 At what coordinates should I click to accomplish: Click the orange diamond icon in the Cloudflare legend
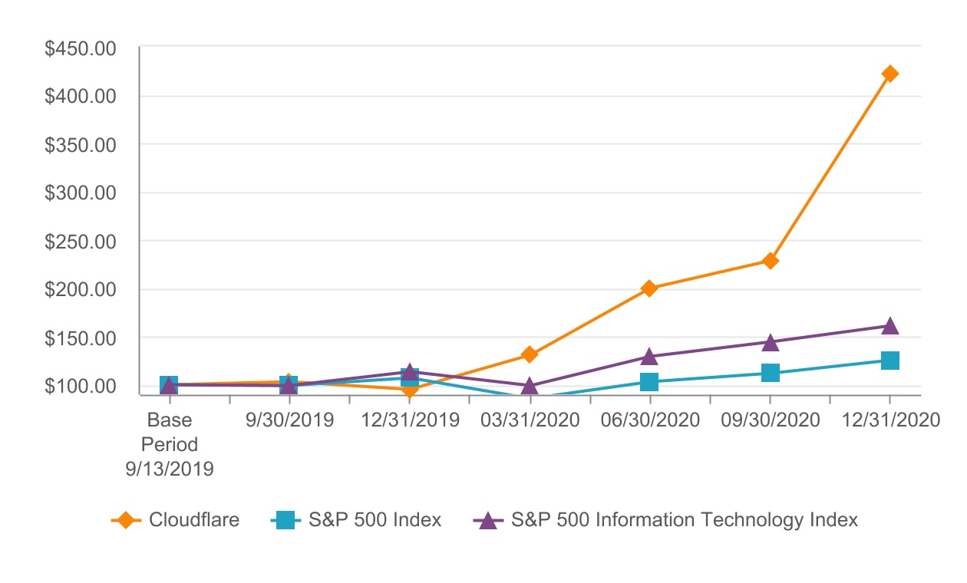click(127, 520)
